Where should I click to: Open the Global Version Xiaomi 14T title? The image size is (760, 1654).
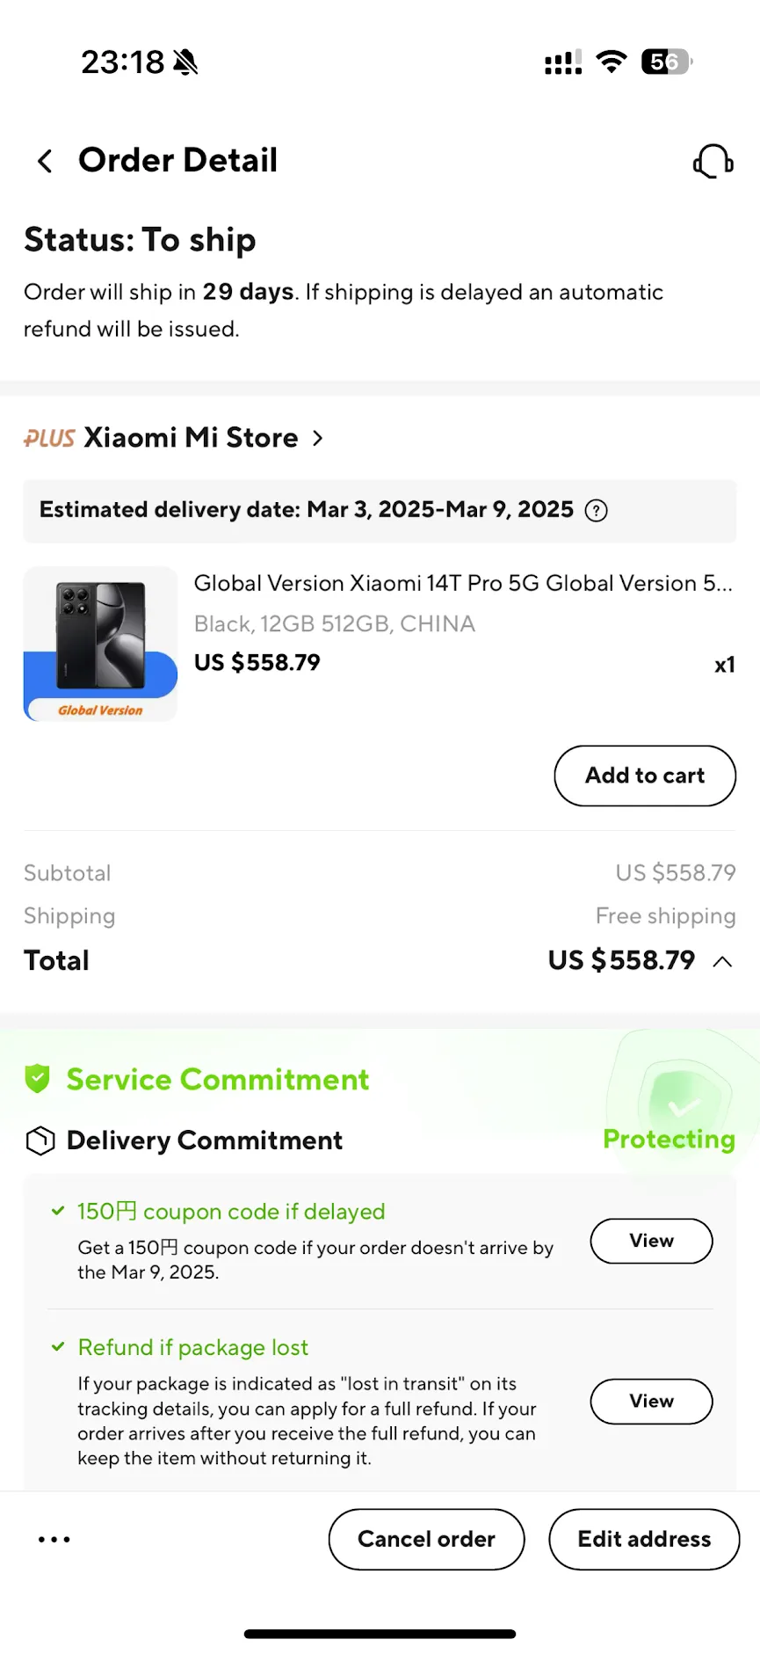click(x=462, y=584)
